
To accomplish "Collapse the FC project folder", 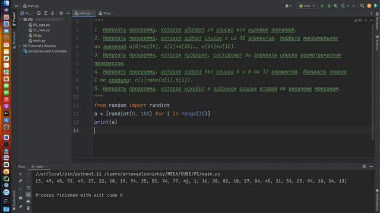I will coord(20,20).
